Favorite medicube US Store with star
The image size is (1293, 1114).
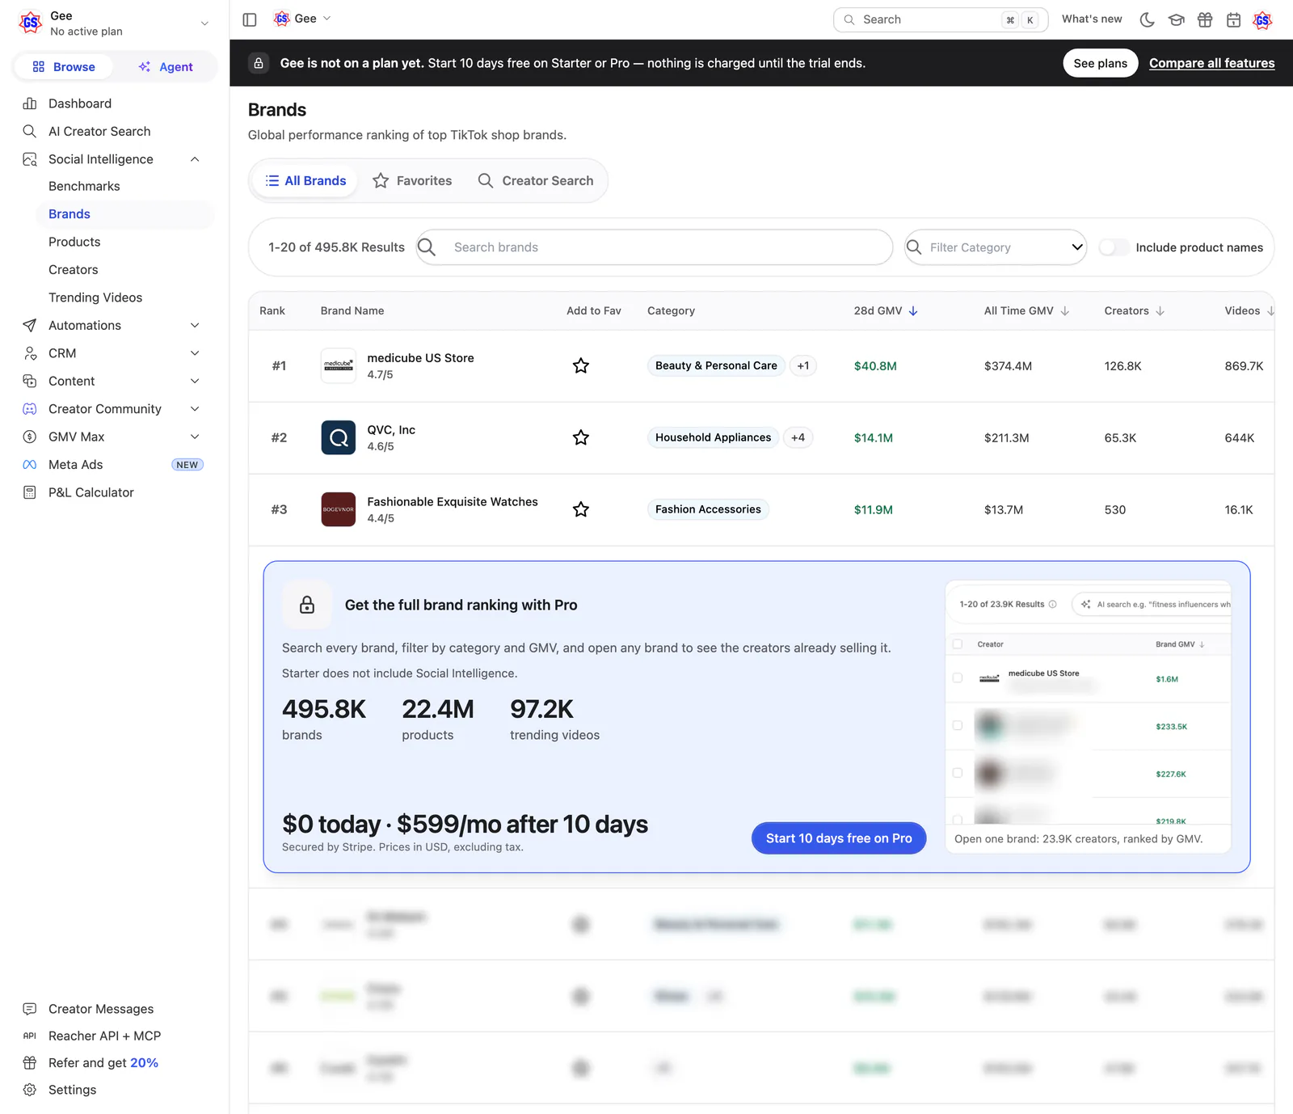pyautogui.click(x=580, y=365)
